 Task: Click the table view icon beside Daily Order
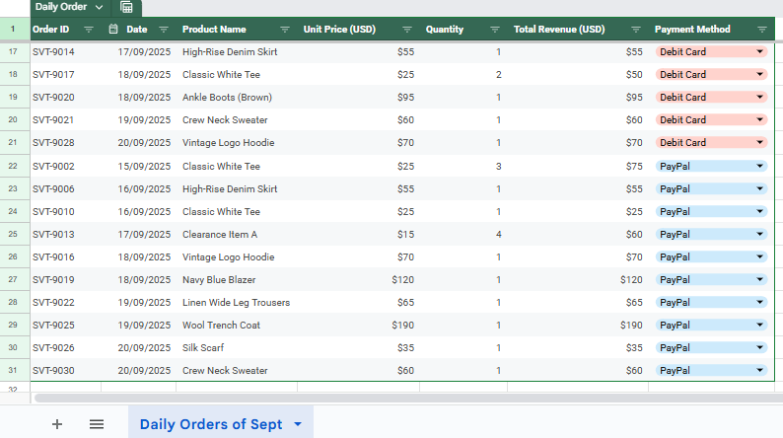click(126, 7)
